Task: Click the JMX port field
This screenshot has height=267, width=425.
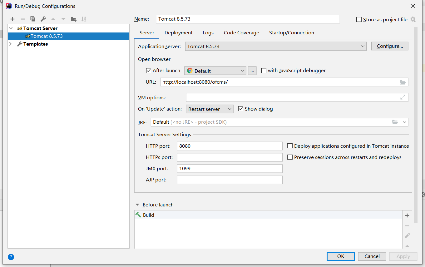Action: point(230,169)
